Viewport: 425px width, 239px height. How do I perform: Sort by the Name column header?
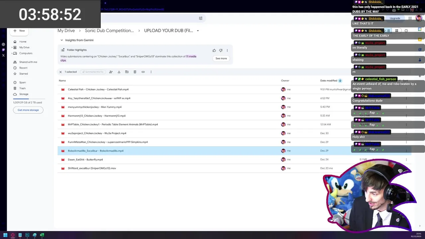62,81
